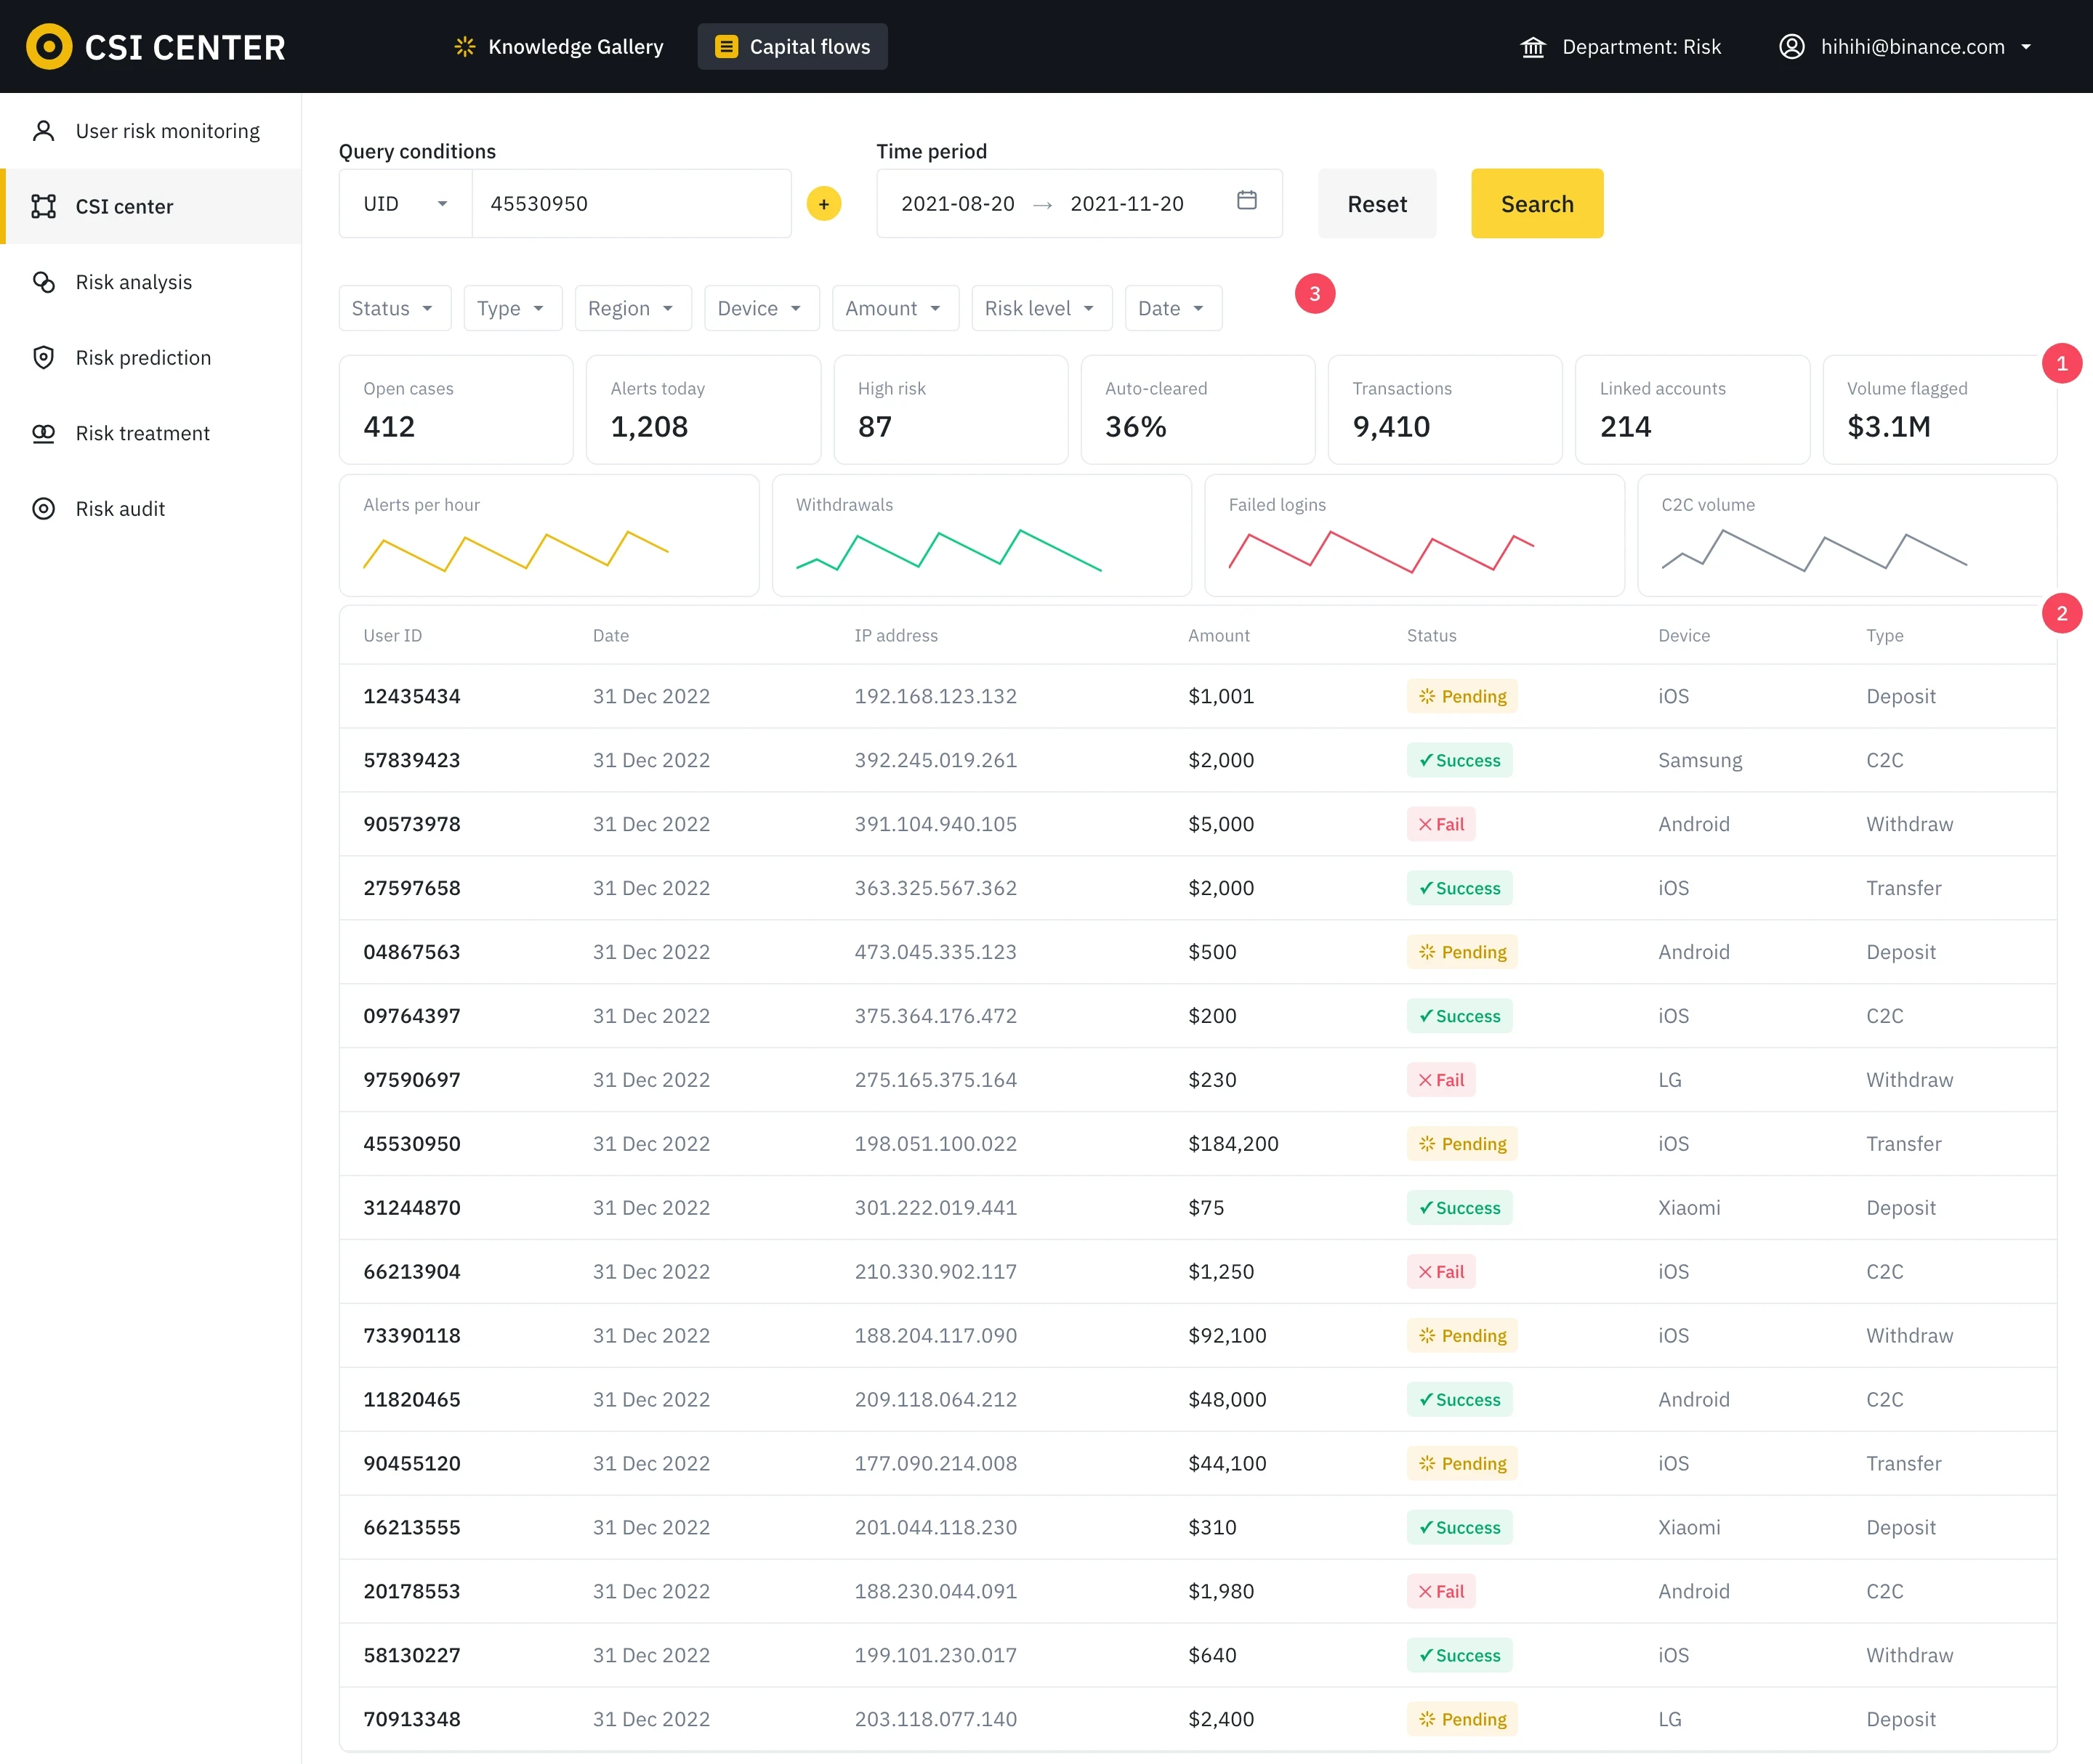Image resolution: width=2093 pixels, height=1764 pixels.
Task: Expand the Date filter dropdown
Action: point(1172,308)
